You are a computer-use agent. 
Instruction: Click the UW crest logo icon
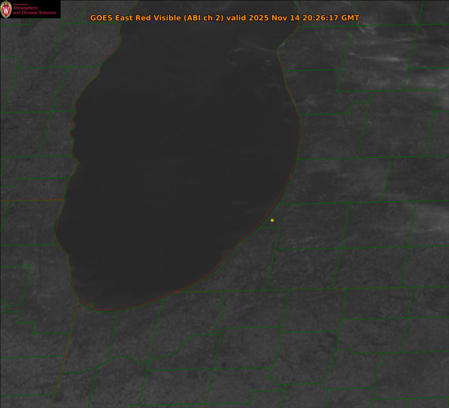tap(6, 9)
